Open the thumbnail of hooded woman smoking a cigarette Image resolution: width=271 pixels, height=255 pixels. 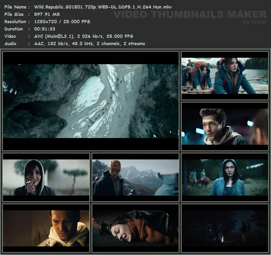(x=46, y=177)
